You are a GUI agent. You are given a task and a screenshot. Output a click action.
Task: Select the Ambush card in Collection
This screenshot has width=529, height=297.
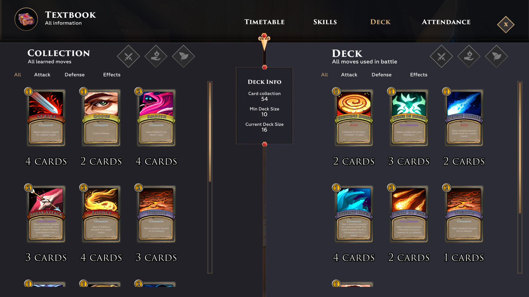click(x=156, y=117)
